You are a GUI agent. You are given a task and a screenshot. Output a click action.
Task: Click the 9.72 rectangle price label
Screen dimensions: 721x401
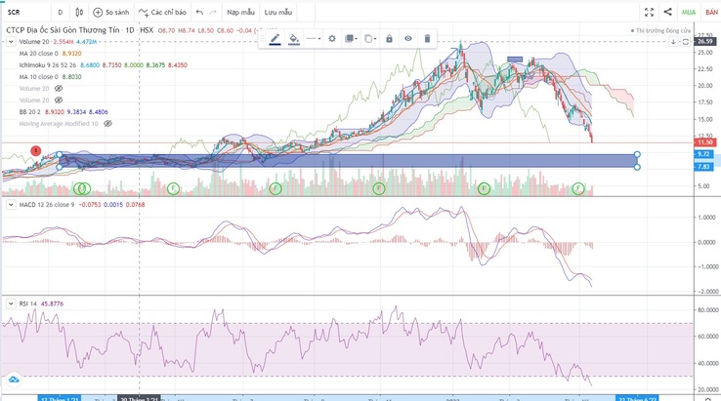[703, 154]
